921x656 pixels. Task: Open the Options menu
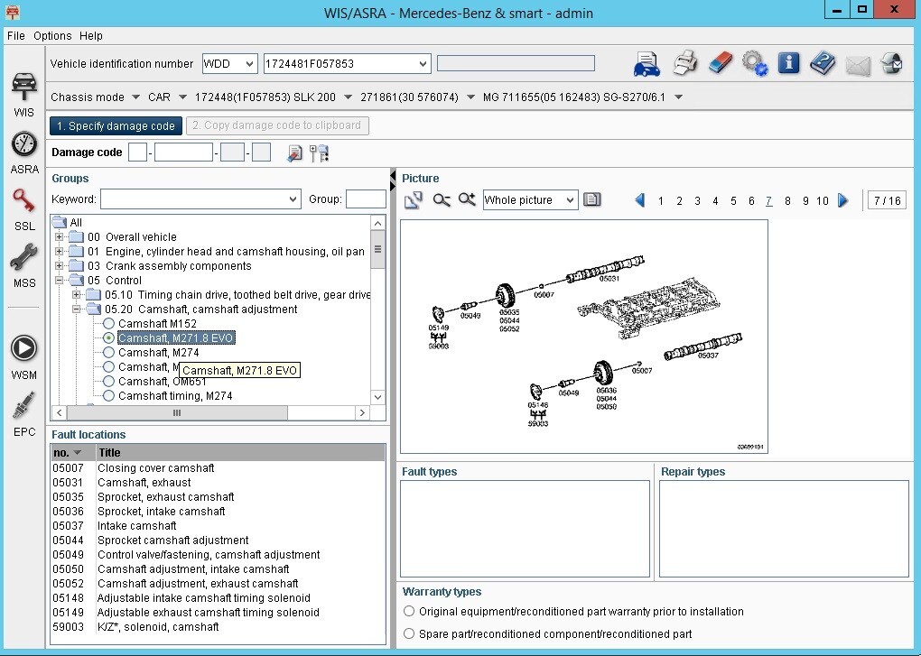click(x=52, y=36)
